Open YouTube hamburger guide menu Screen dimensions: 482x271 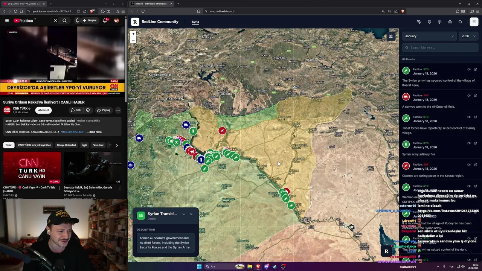coord(7,20)
